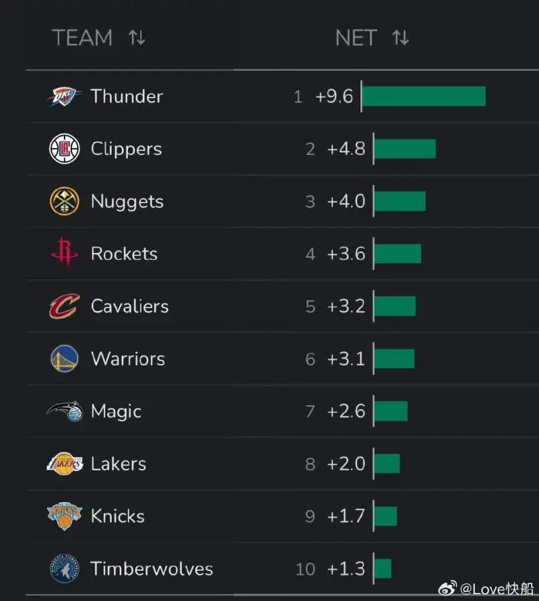
Task: Select the NET column header
Action: (356, 38)
